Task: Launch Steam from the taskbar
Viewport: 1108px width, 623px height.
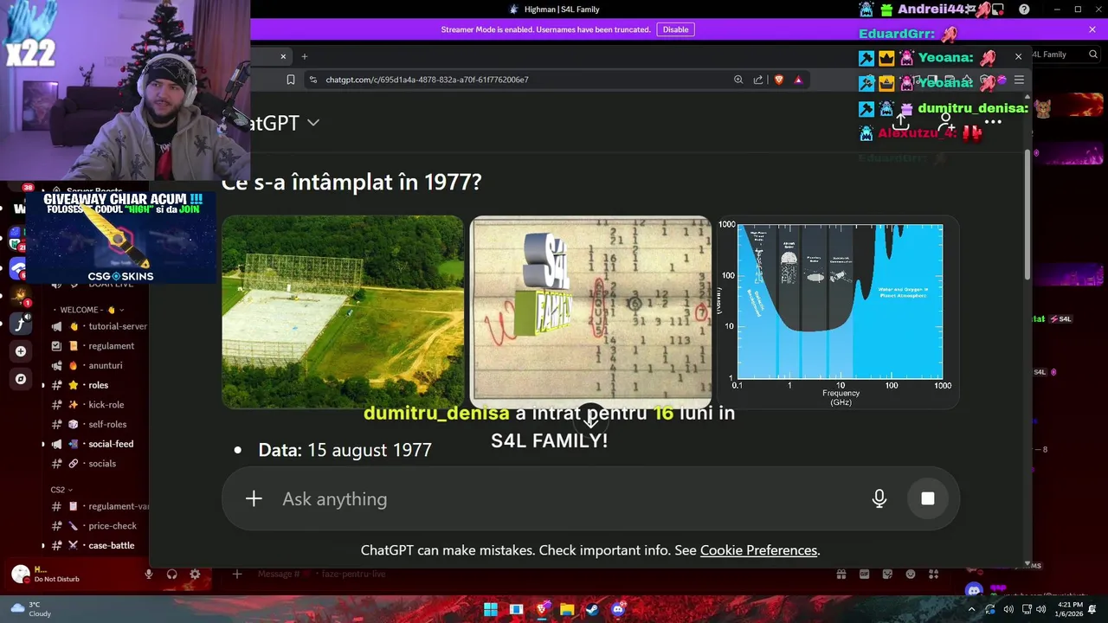Action: pyautogui.click(x=592, y=609)
